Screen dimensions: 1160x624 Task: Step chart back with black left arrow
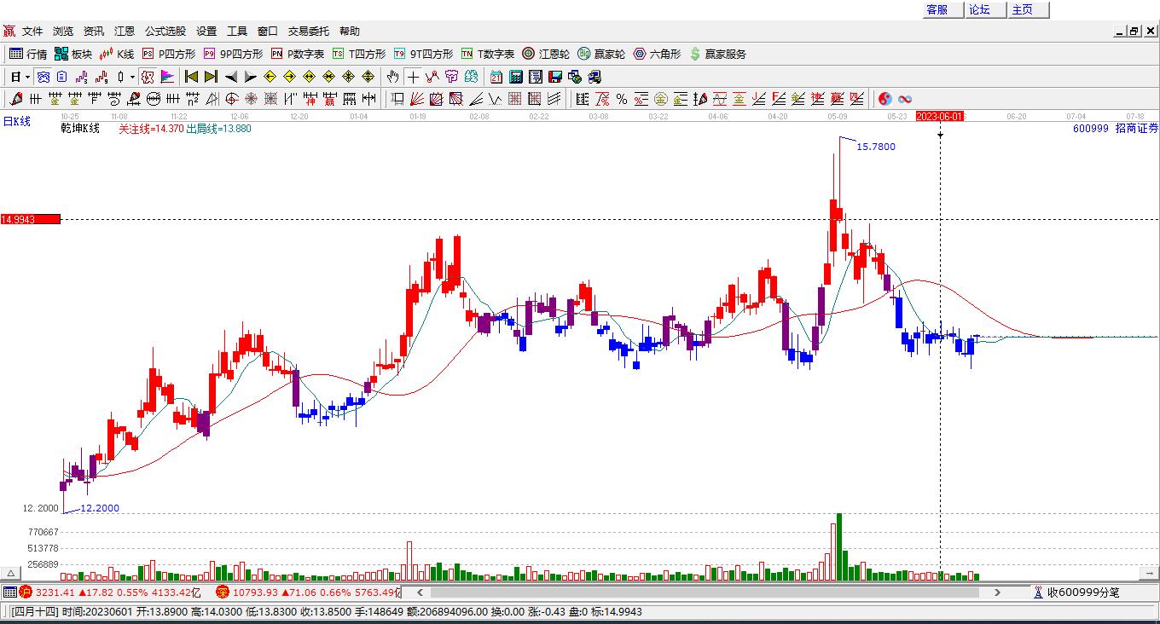(x=231, y=77)
